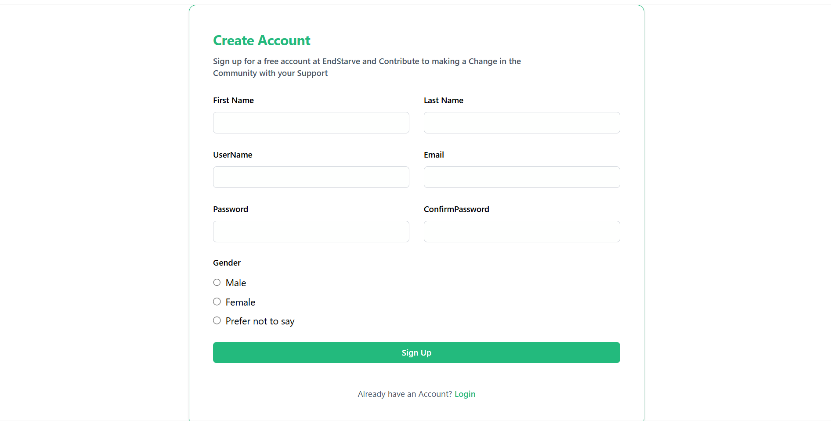Click the 'ConfirmPassword' label text
Screen dimensions: 831x421
pyautogui.click(x=456, y=209)
